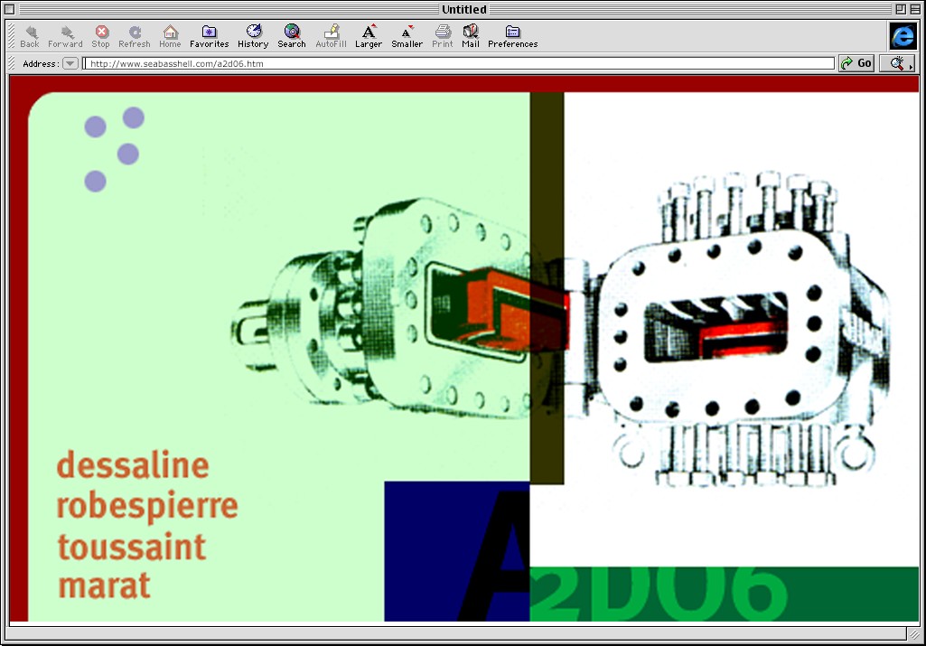Click the marat link
The height and width of the screenshot is (646, 926).
104,585
